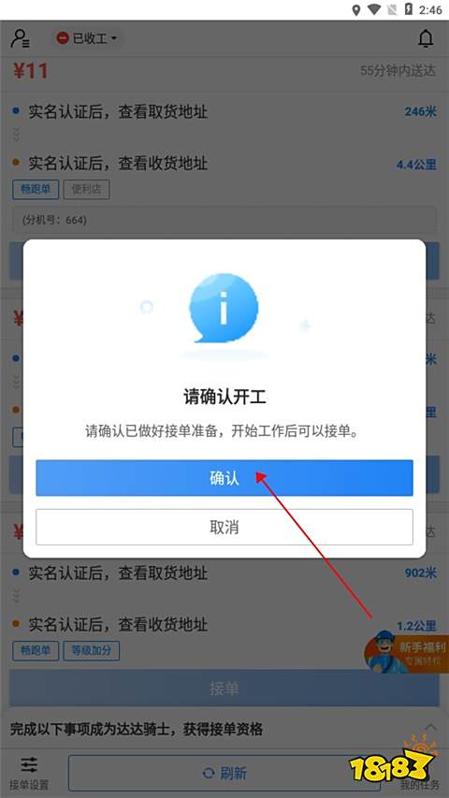Tap the 便利店 tag on first order
449x798 pixels.
coord(87,190)
